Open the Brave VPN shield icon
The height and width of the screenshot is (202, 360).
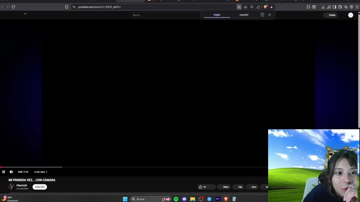(352, 7)
